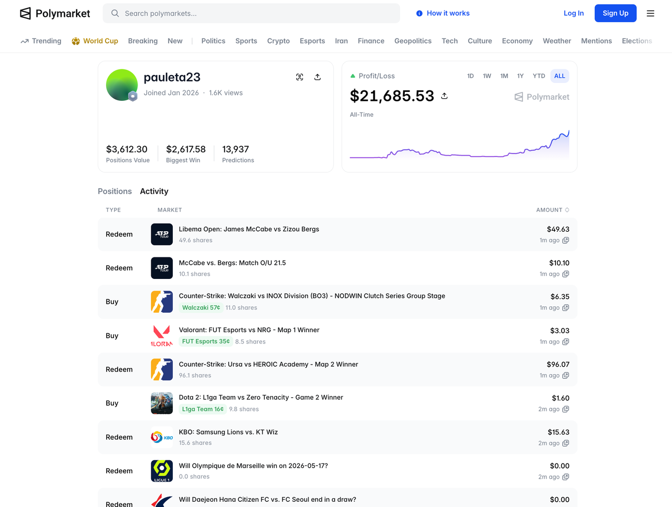Click Counter-Strike icon on Ursa vs HEROIC row
Screen dimensions: 672x507
[x=162, y=369]
